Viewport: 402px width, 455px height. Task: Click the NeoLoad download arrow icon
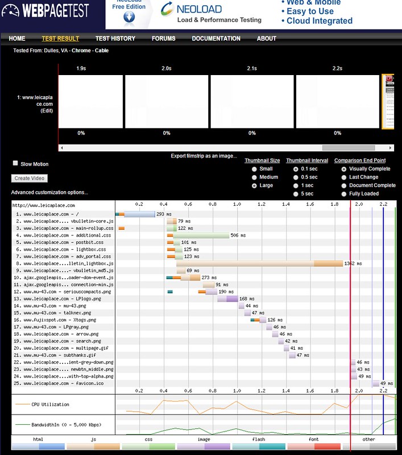click(x=129, y=17)
